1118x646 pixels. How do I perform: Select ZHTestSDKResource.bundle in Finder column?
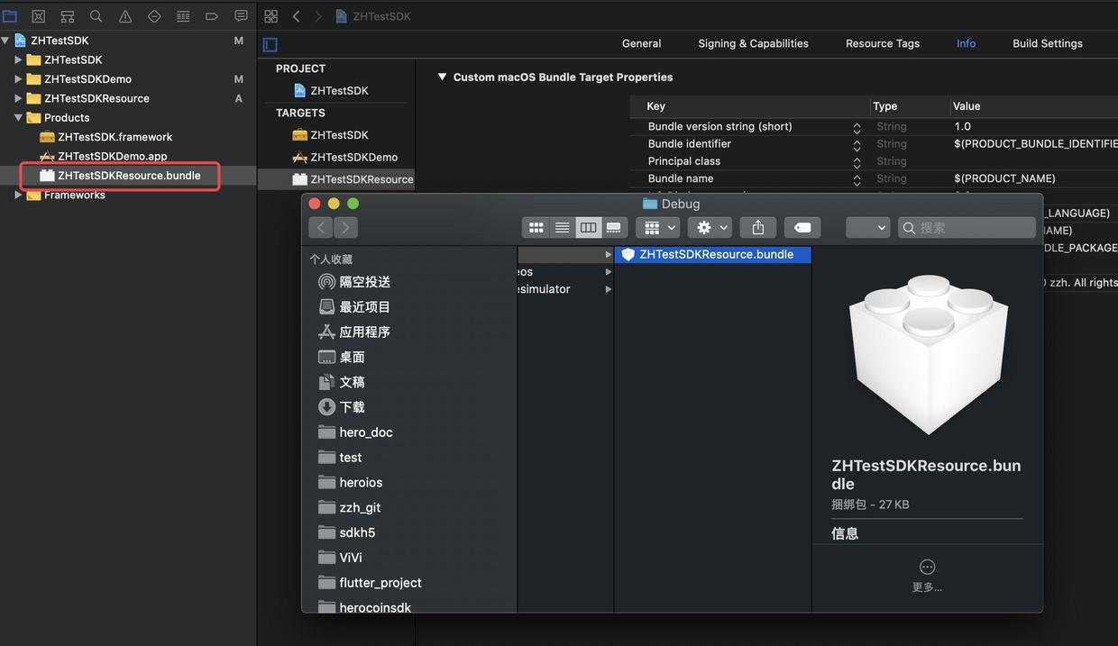[712, 255]
